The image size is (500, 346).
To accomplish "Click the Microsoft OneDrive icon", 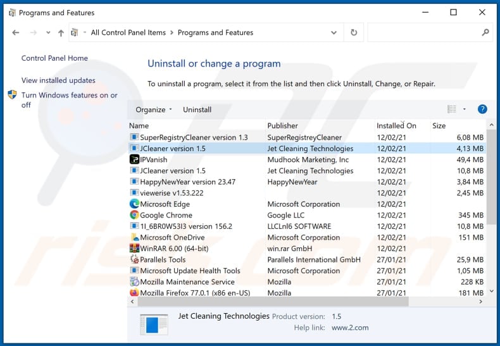I will [x=134, y=237].
